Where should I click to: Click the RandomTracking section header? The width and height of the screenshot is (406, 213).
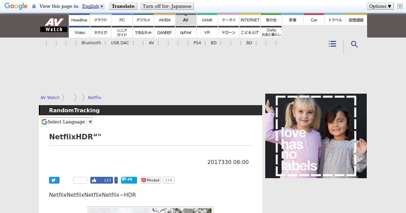point(151,110)
